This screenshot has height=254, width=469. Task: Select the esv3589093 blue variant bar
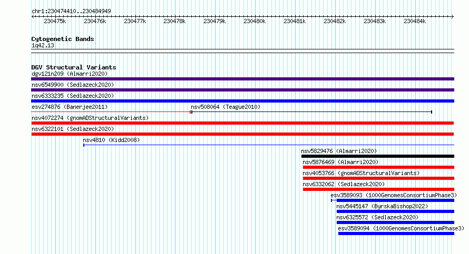pos(393,200)
